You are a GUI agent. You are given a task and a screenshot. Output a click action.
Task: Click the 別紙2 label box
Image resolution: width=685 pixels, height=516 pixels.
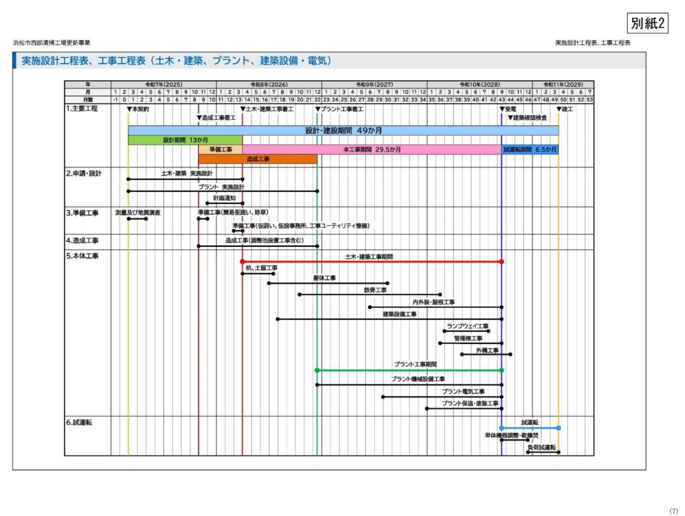click(x=648, y=23)
